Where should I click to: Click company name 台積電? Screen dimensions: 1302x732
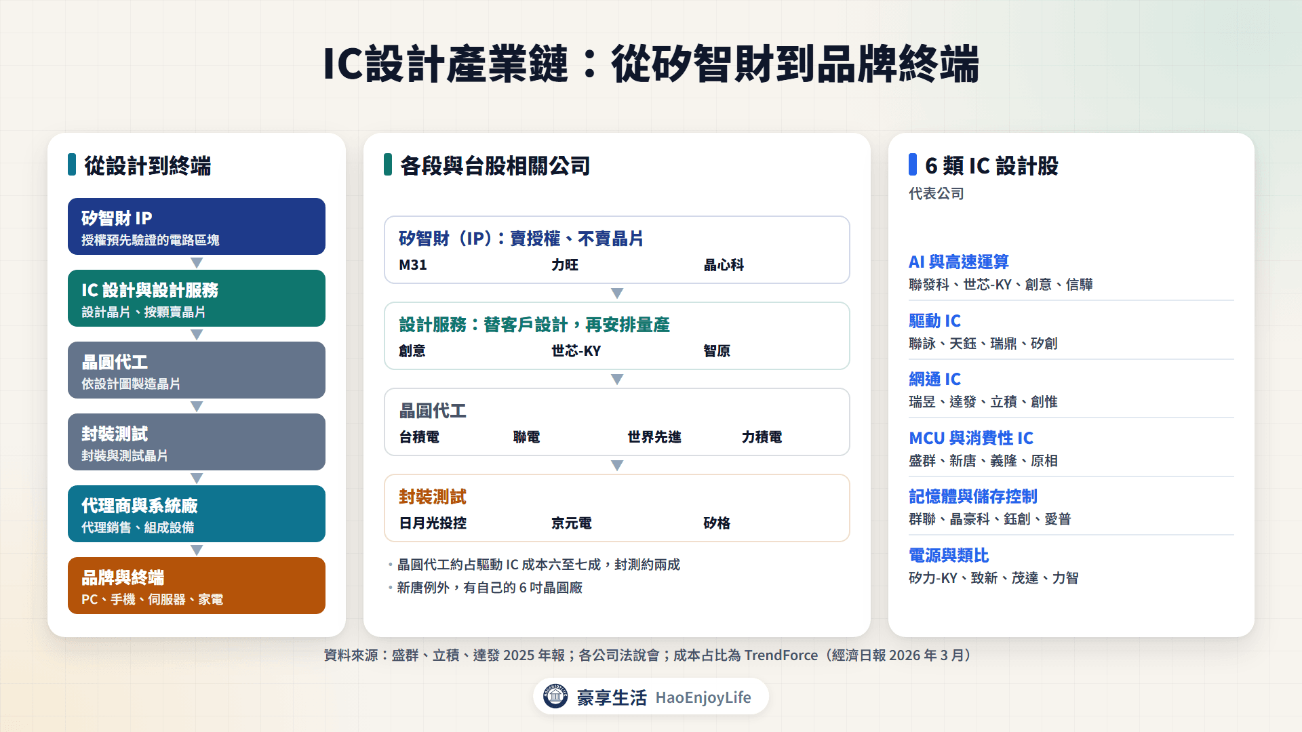419,437
